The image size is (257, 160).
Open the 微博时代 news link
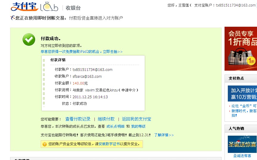point(244,111)
